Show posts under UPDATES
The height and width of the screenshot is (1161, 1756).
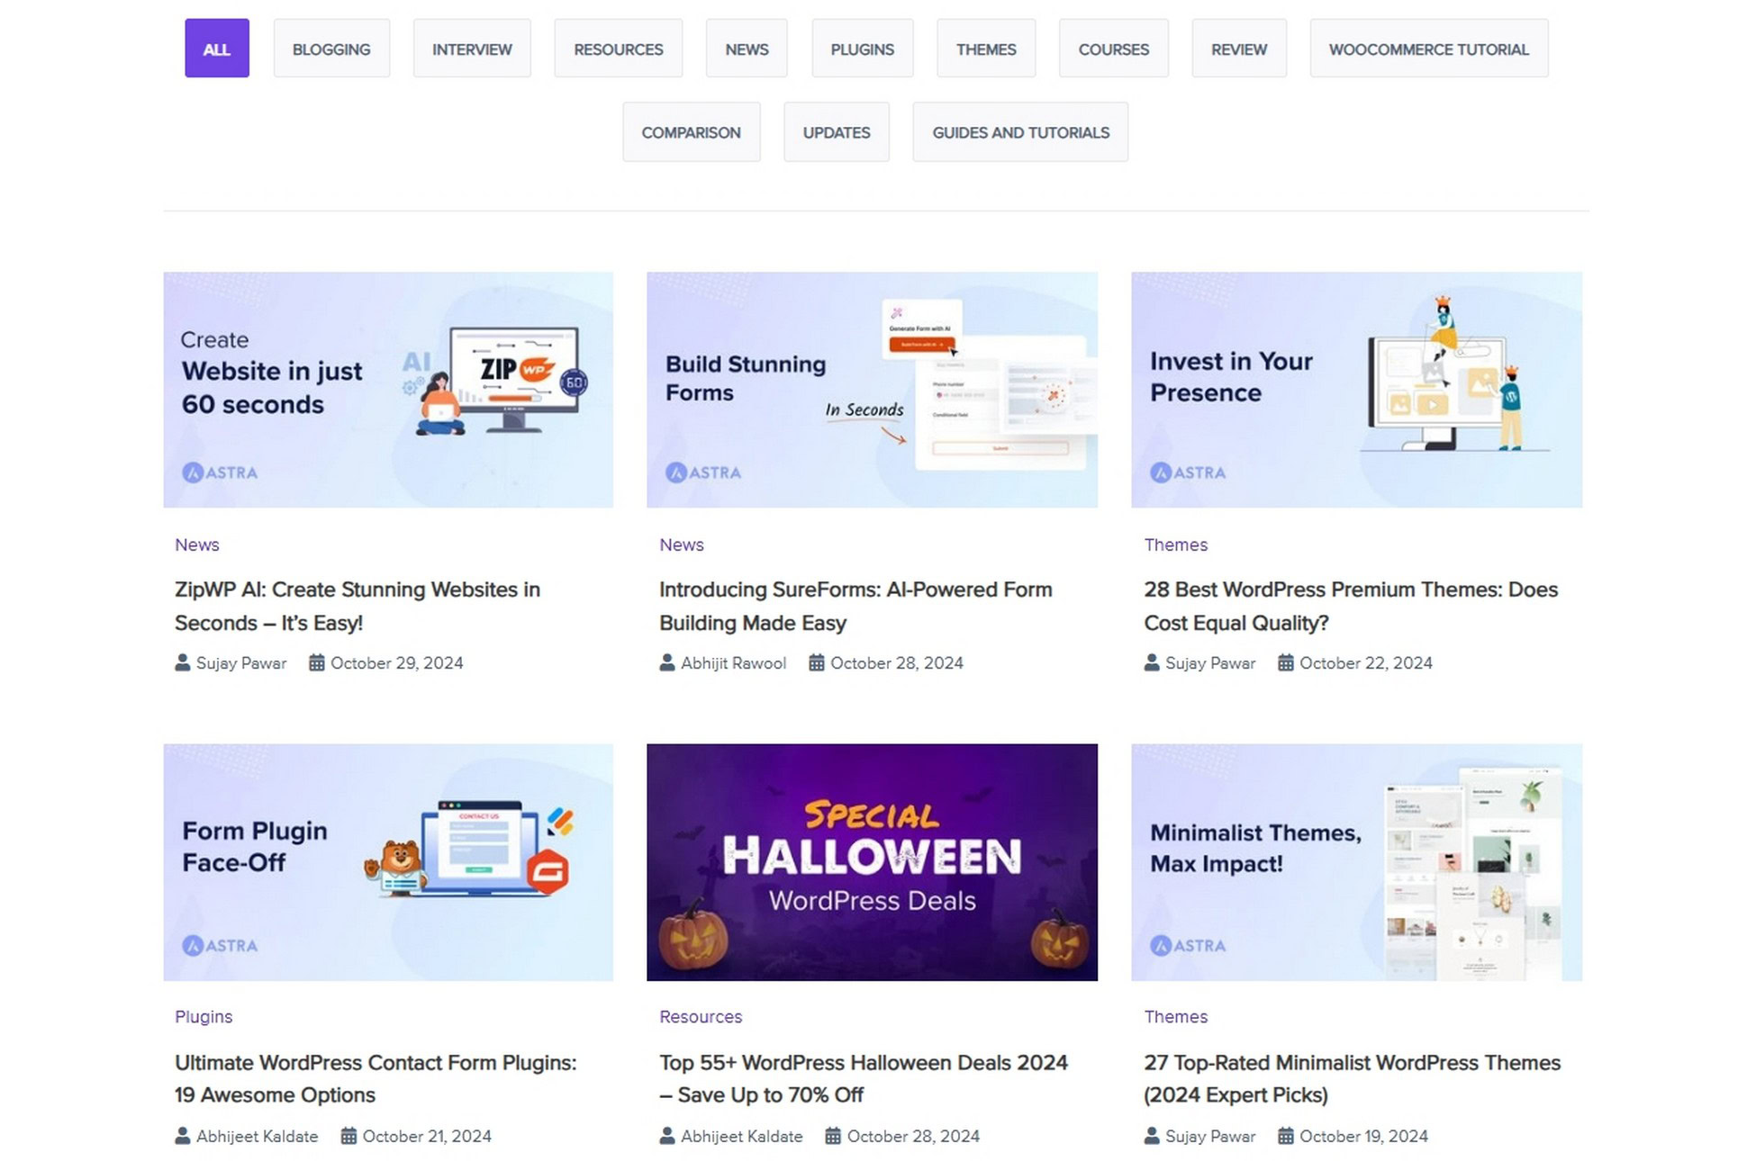(837, 132)
